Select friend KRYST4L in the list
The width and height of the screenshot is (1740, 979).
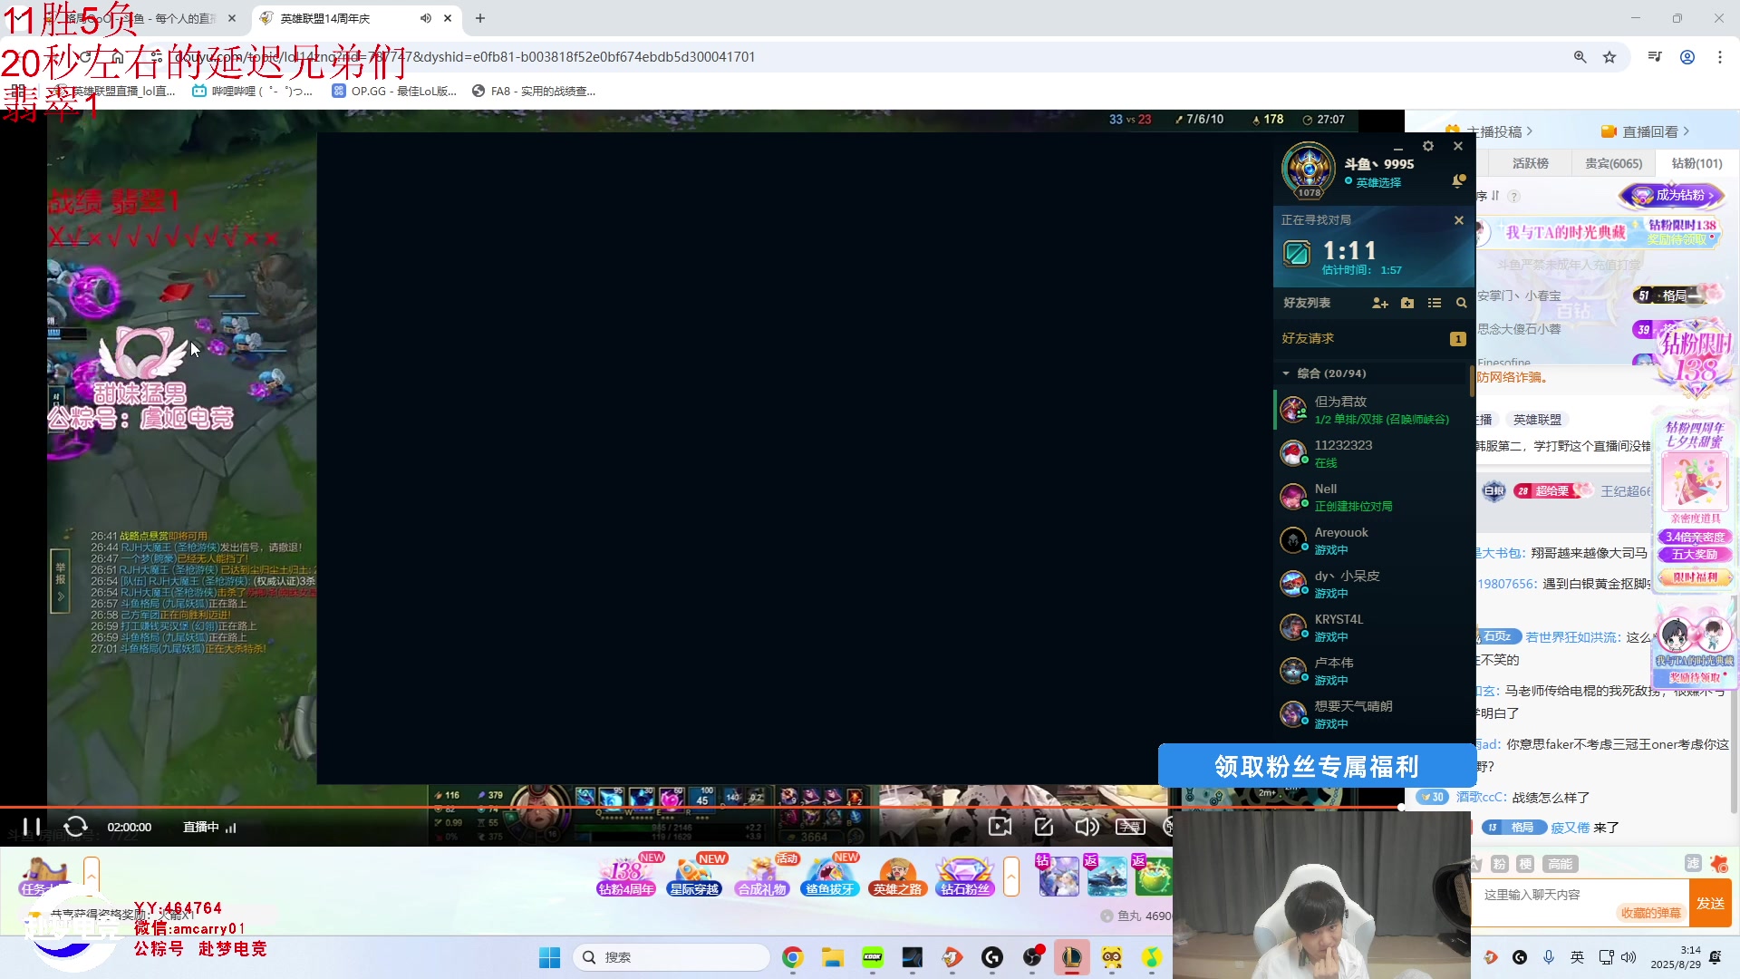(x=1373, y=627)
